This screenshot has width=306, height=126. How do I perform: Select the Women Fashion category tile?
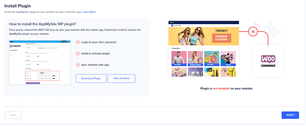(195, 58)
